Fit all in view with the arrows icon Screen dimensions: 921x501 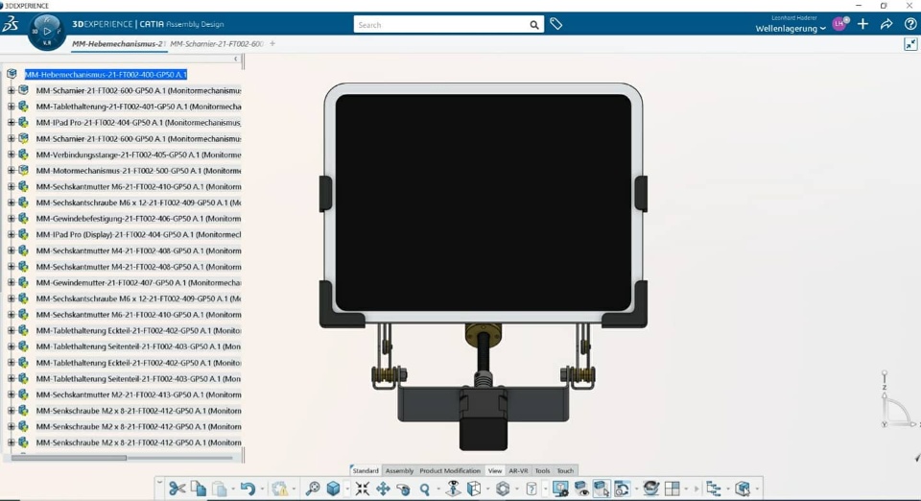363,489
